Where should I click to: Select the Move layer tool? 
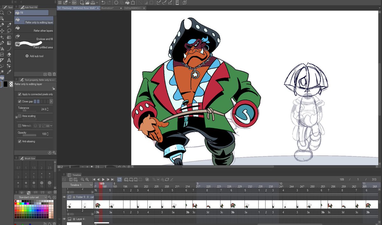(2, 31)
